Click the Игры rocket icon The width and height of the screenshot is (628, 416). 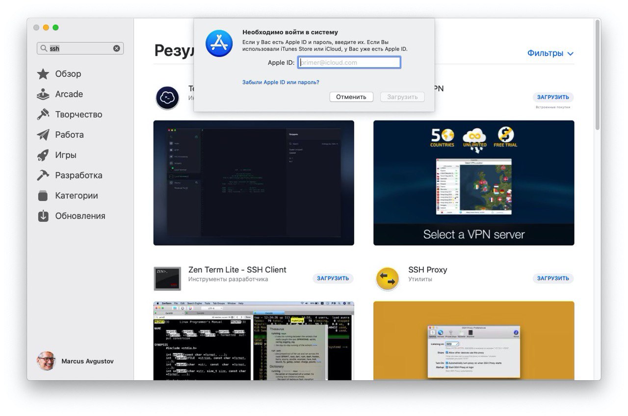[43, 155]
